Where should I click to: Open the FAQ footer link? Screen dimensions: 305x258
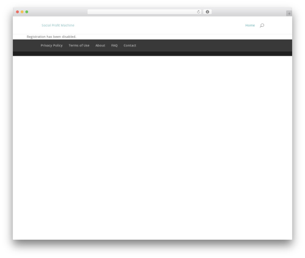click(115, 45)
